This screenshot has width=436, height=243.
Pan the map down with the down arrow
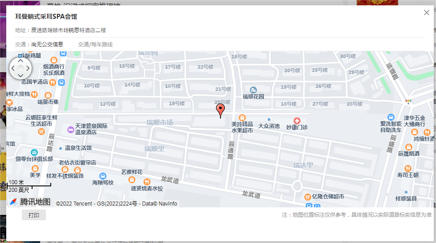[x=20, y=75]
